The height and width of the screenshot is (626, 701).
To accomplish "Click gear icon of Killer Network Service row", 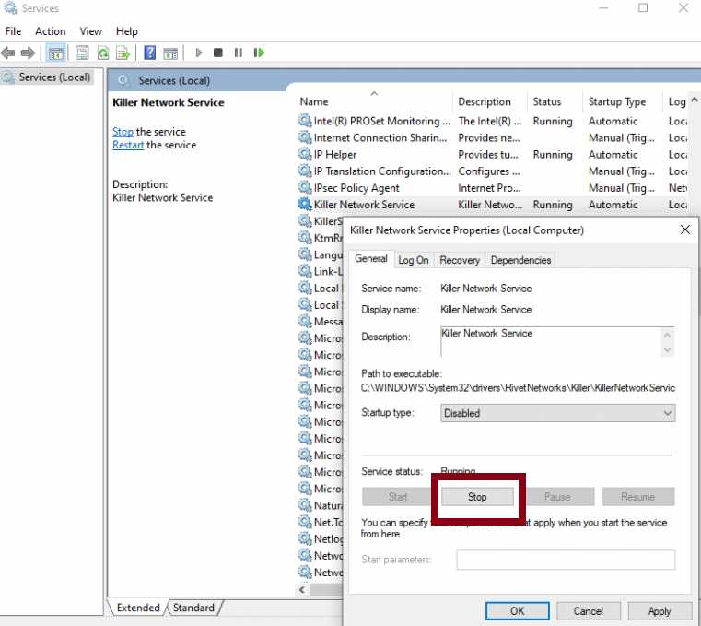I will click(305, 204).
